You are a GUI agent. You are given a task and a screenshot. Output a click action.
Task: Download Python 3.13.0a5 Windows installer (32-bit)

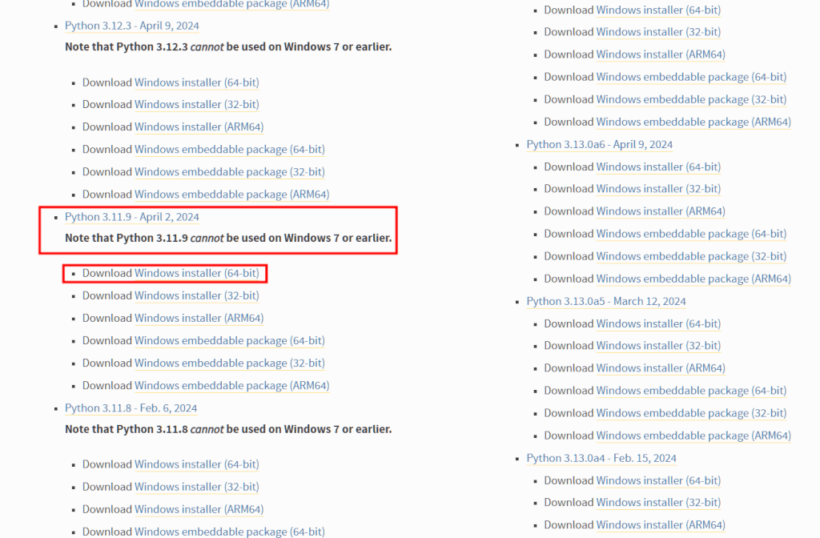(658, 346)
